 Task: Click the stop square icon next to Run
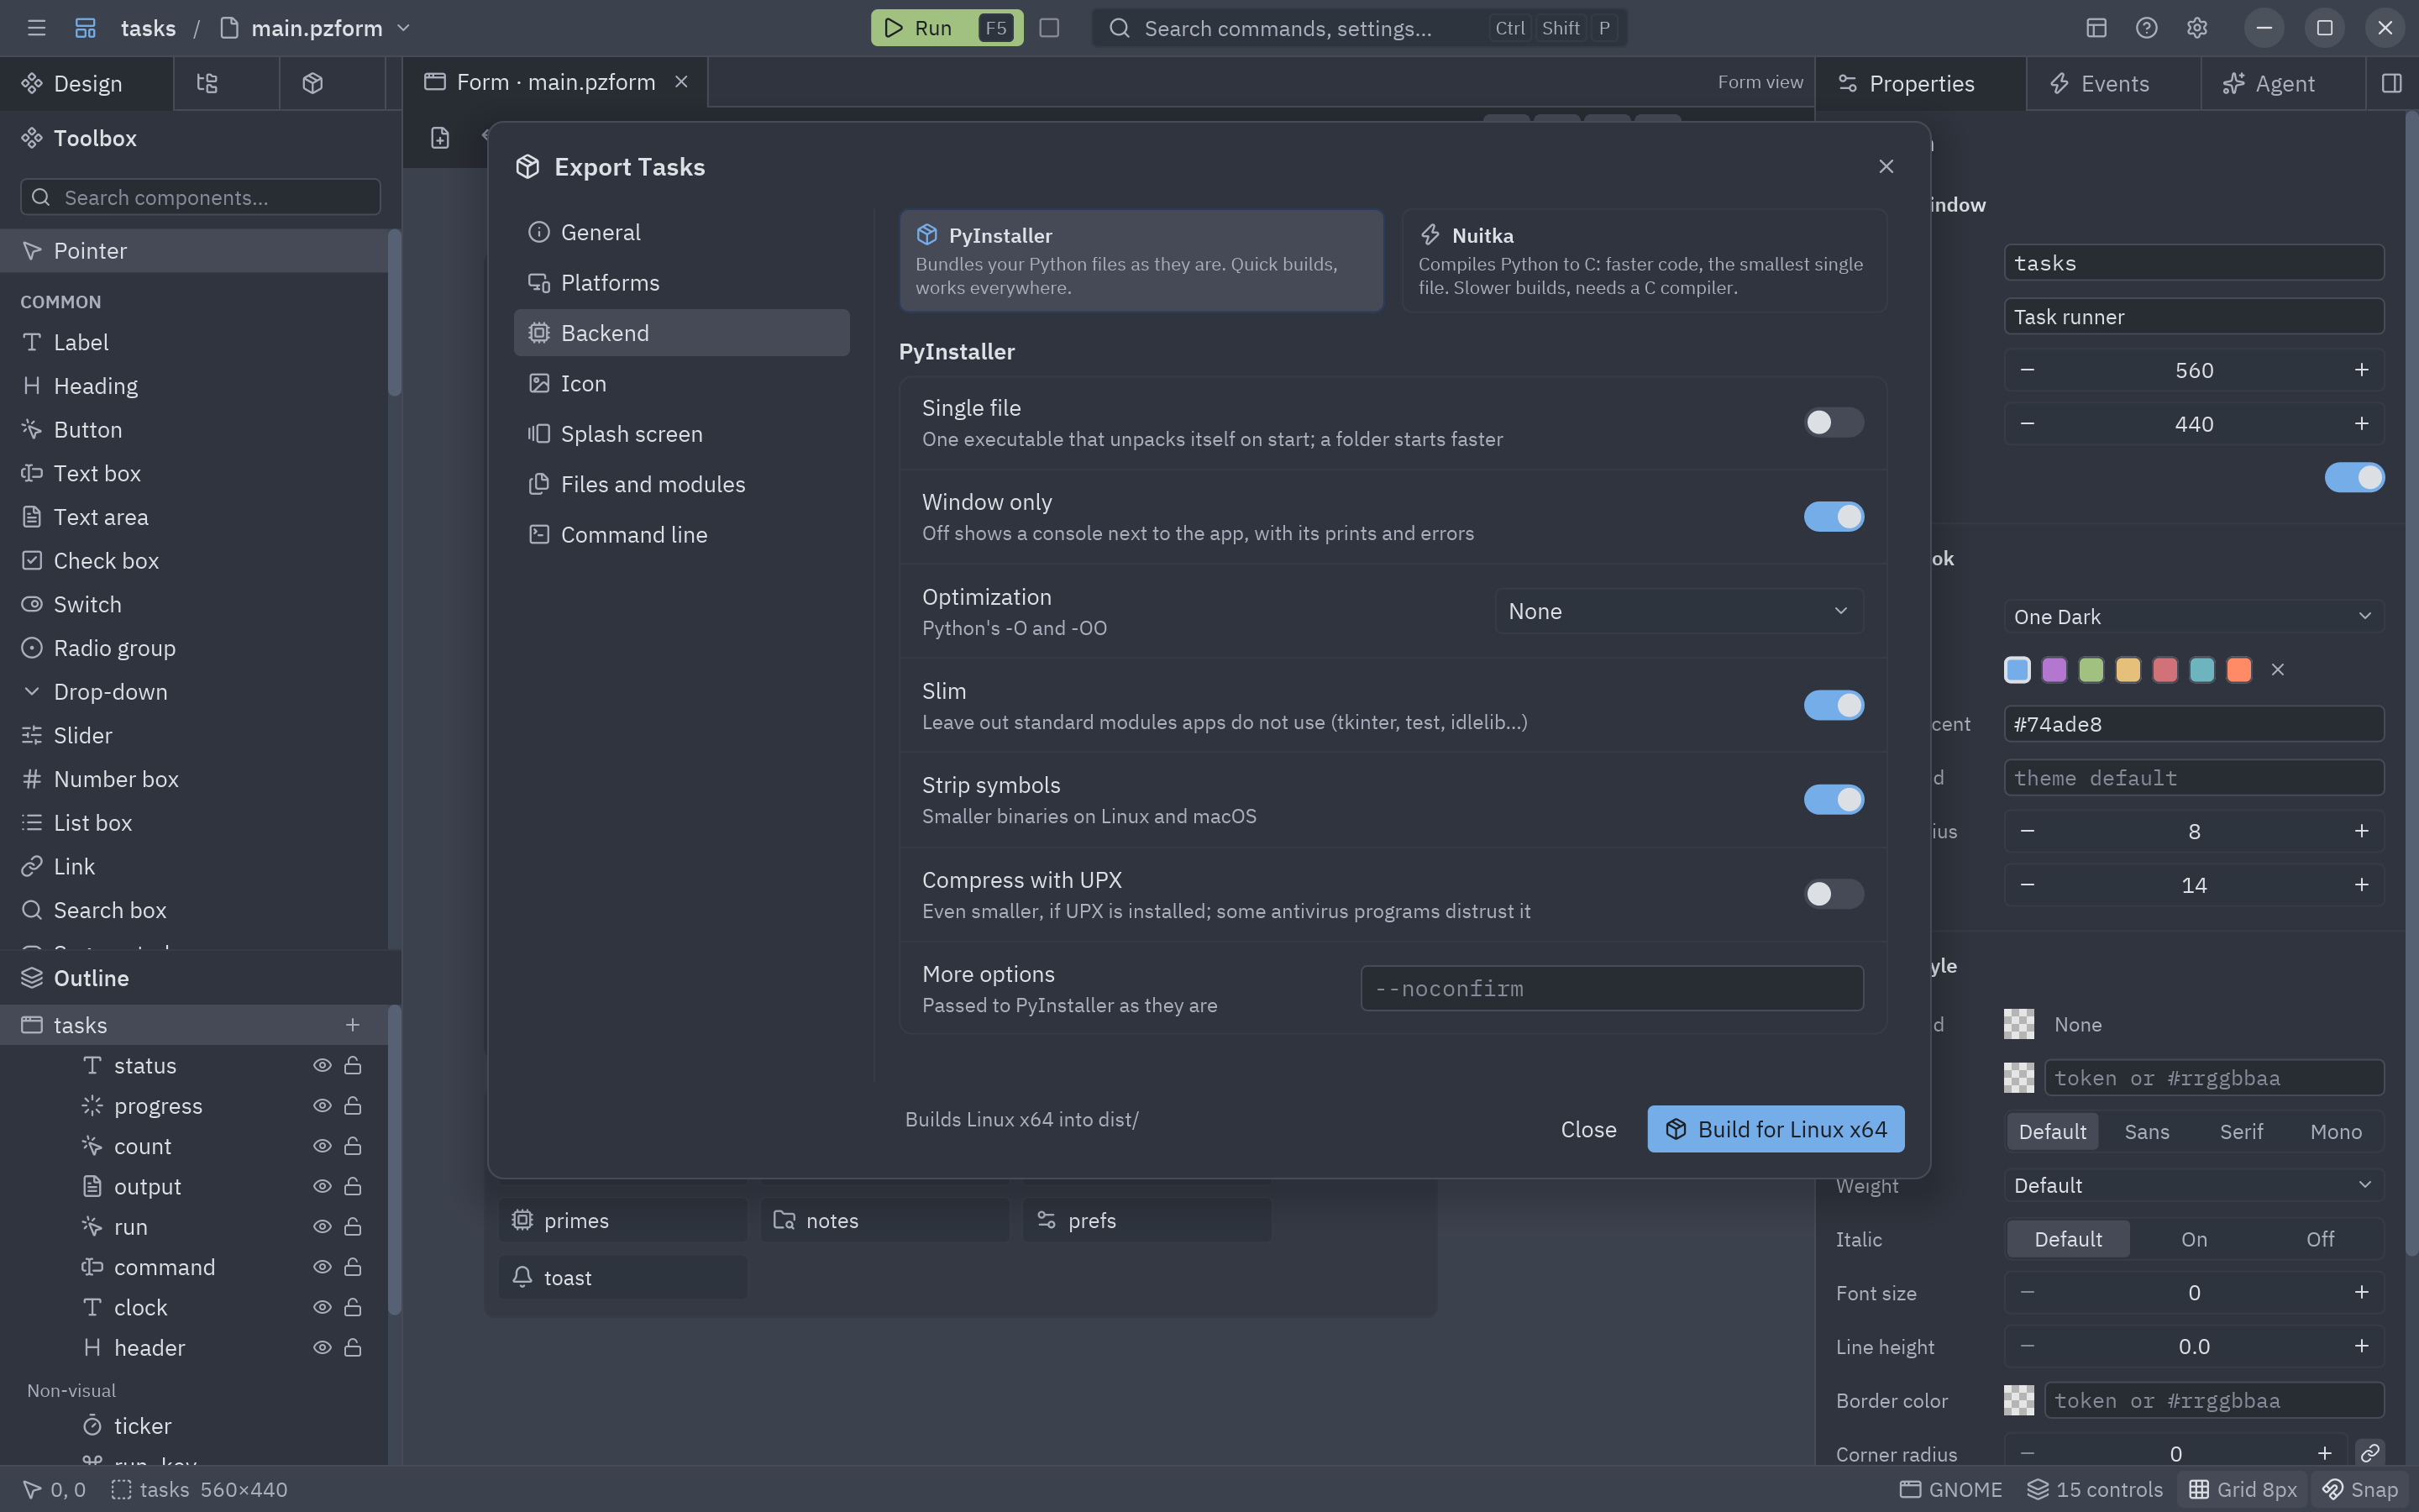pyautogui.click(x=1048, y=28)
